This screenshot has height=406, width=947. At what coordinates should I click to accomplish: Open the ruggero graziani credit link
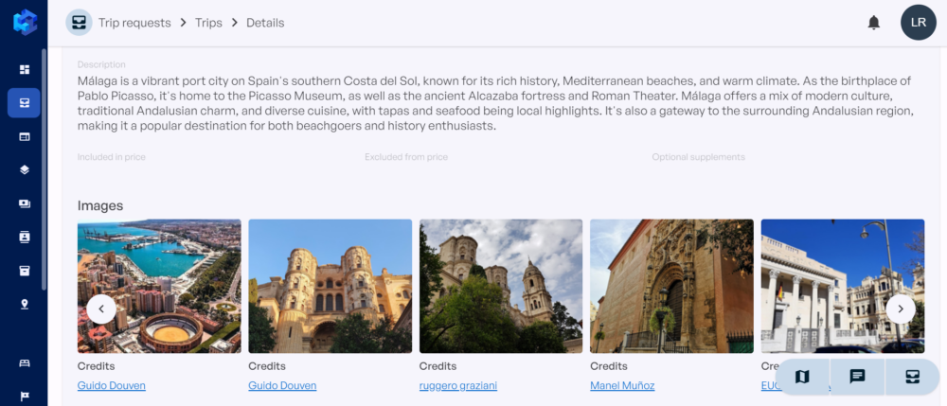[457, 385]
